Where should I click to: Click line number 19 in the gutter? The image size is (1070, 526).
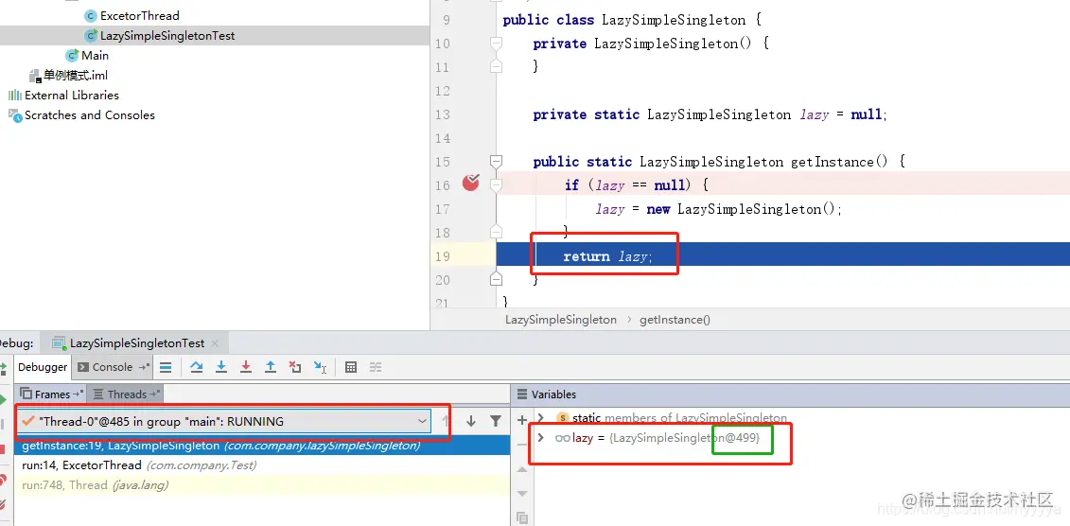442,256
